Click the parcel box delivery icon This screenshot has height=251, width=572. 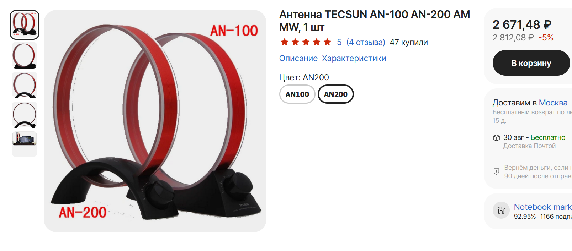tap(496, 138)
